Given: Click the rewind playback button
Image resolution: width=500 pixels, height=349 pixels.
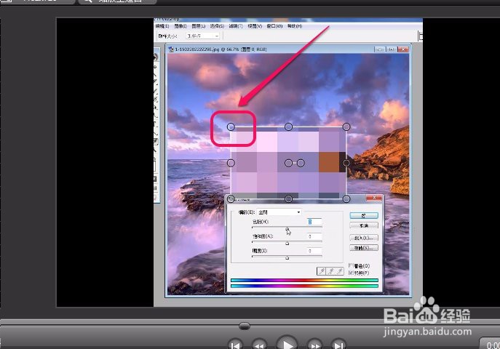Looking at the screenshot, I should (x=259, y=345).
